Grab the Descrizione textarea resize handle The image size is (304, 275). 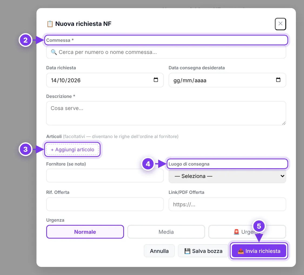pyautogui.click(x=284, y=123)
